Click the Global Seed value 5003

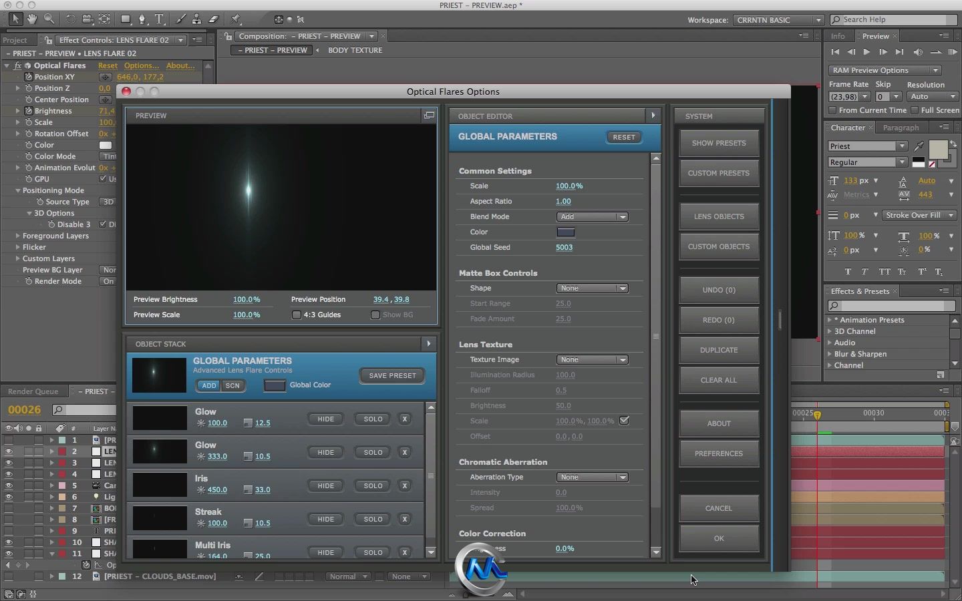[x=564, y=247]
